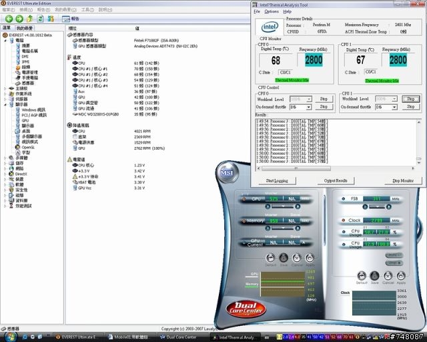Click the red Dual Core Center logo
This screenshot has height=342, width=427.
[246, 309]
